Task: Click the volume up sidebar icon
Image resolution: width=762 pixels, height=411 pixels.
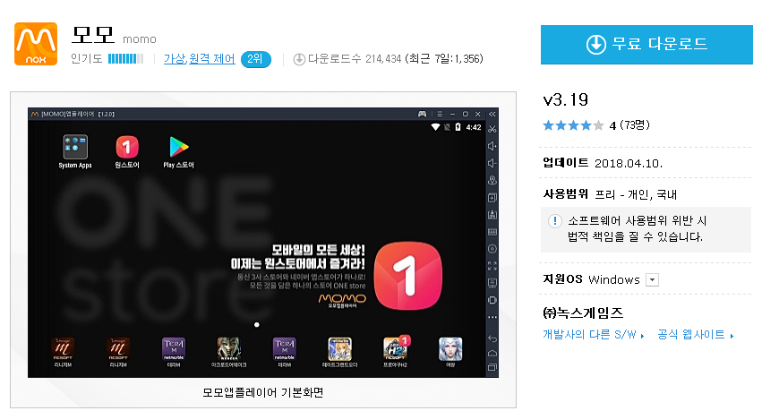Action: click(x=492, y=146)
